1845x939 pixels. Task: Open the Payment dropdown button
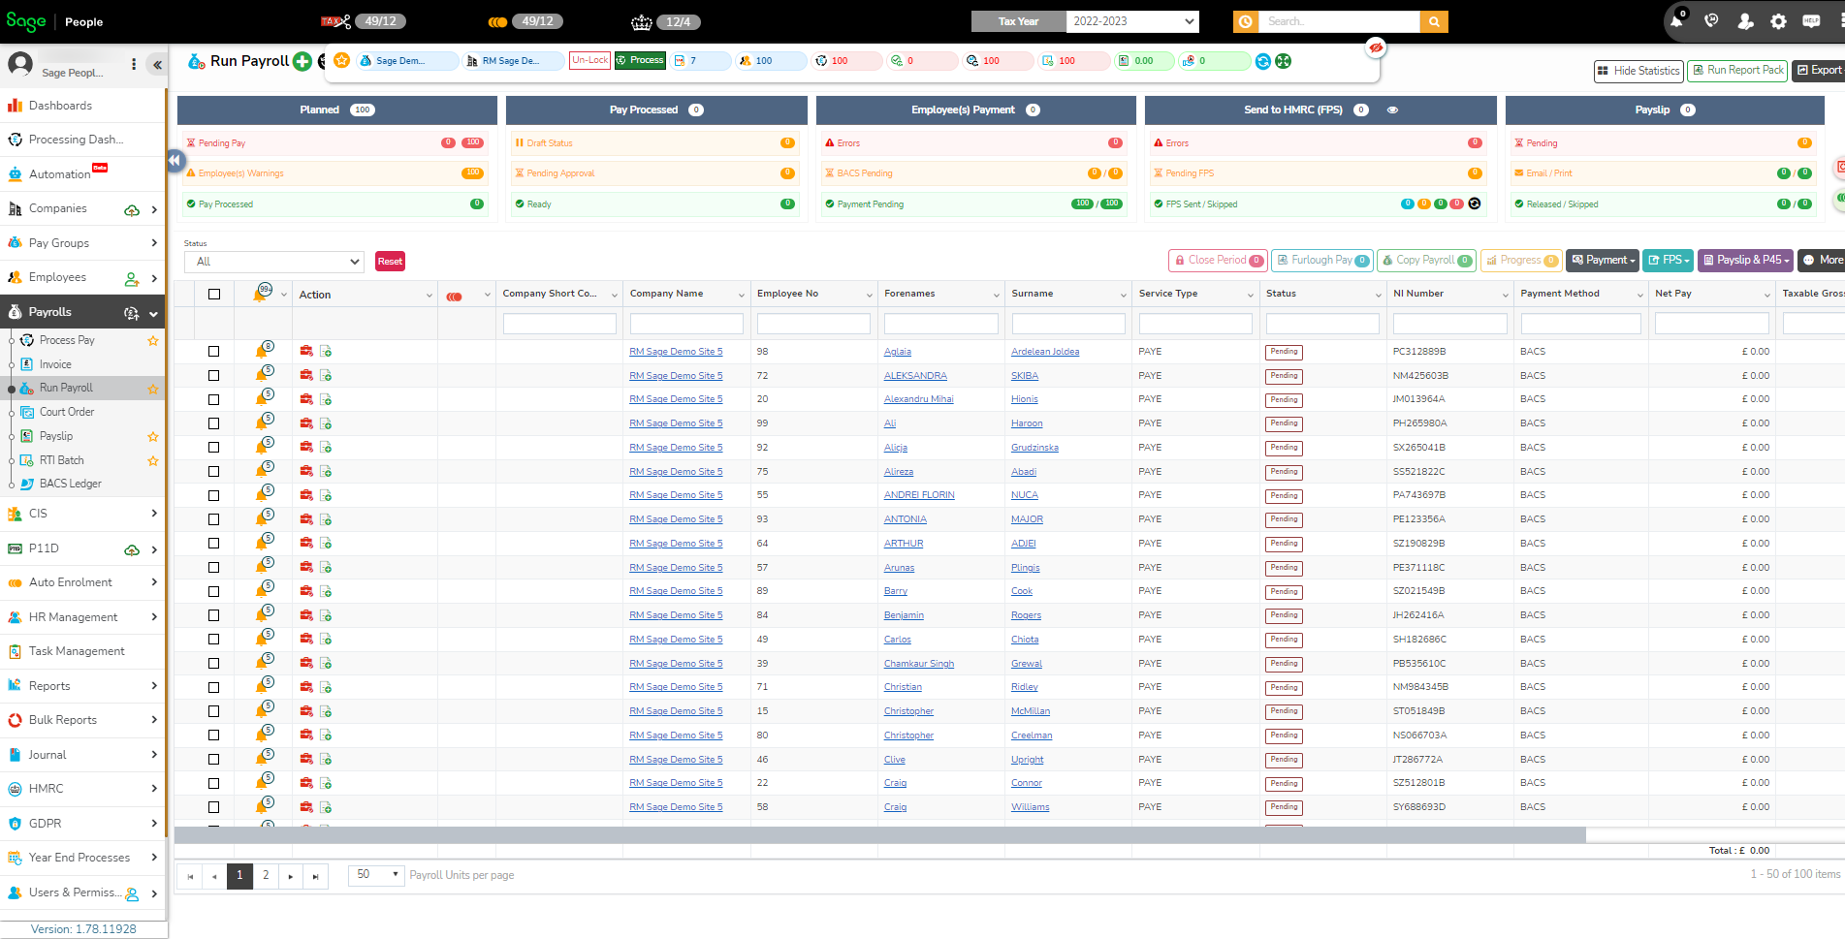1603,260
